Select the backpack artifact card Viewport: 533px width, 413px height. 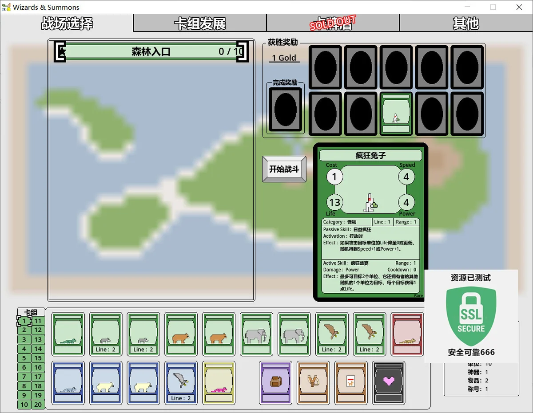(275, 382)
